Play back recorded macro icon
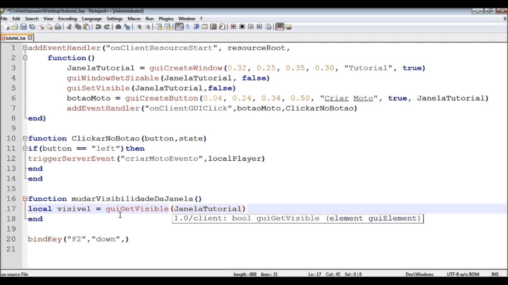Image resolution: width=508 pixels, height=285 pixels. click(x=251, y=27)
